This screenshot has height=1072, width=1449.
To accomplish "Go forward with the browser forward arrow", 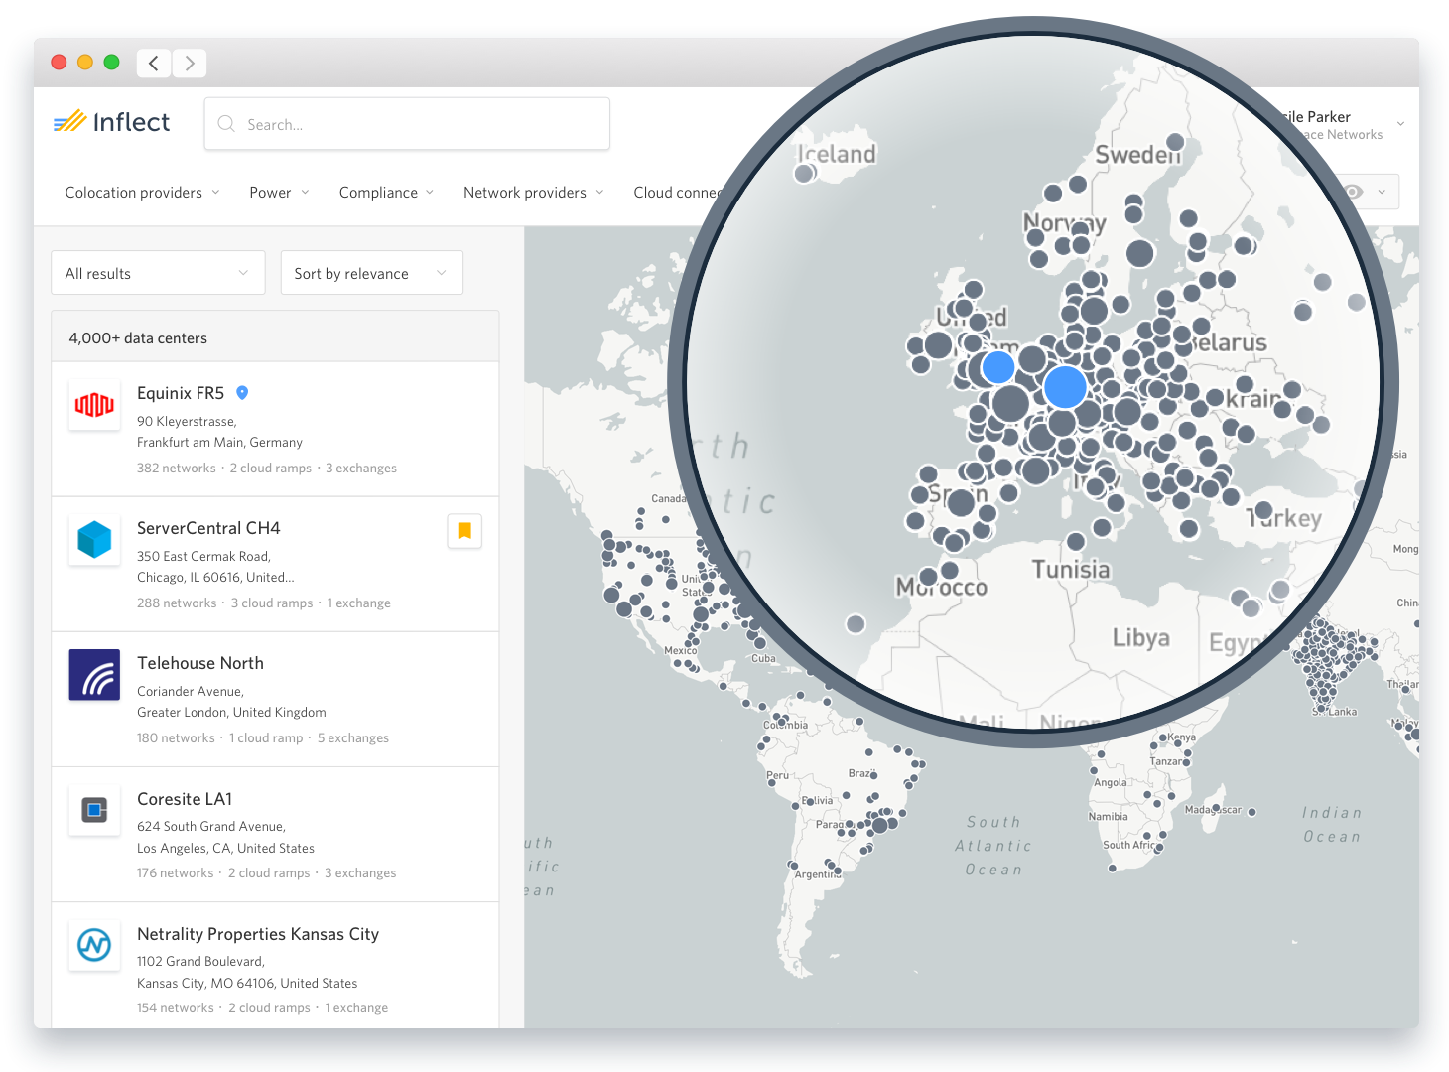I will (190, 64).
